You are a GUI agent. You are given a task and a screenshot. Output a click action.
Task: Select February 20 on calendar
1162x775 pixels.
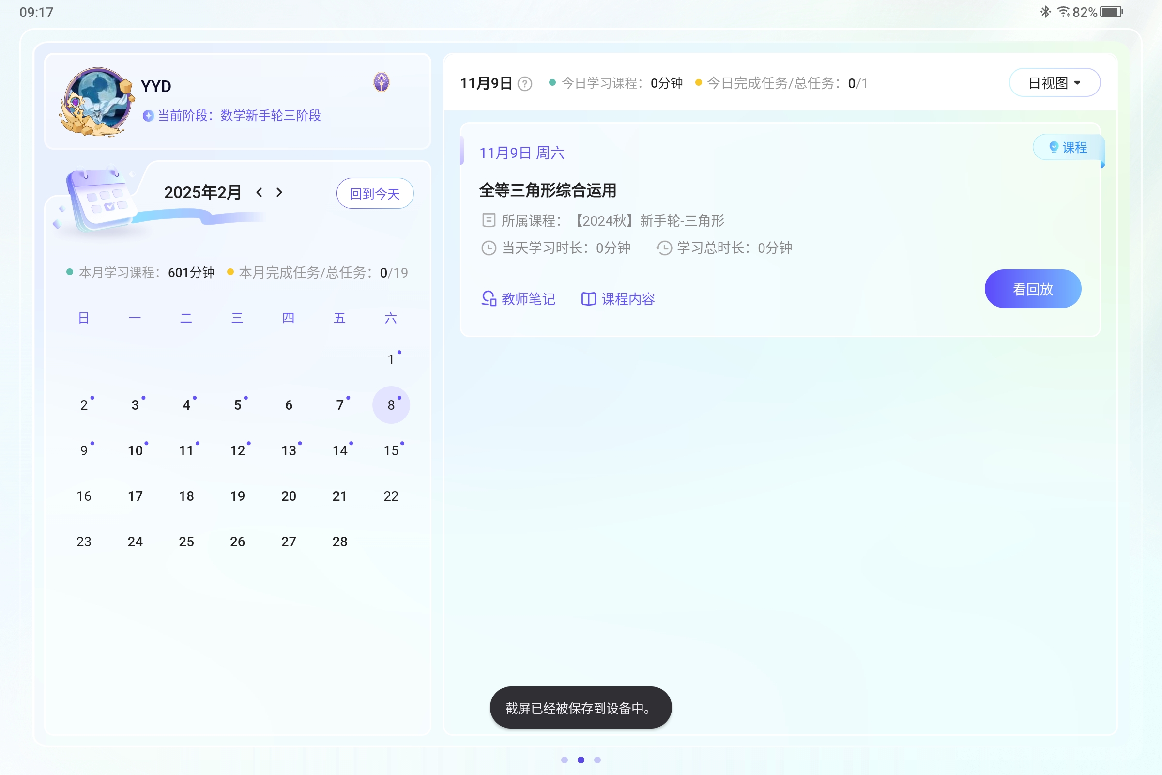tap(289, 496)
